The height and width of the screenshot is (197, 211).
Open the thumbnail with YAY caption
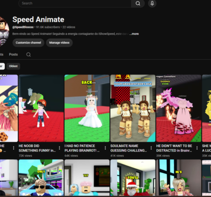pyautogui.click(x=87, y=177)
